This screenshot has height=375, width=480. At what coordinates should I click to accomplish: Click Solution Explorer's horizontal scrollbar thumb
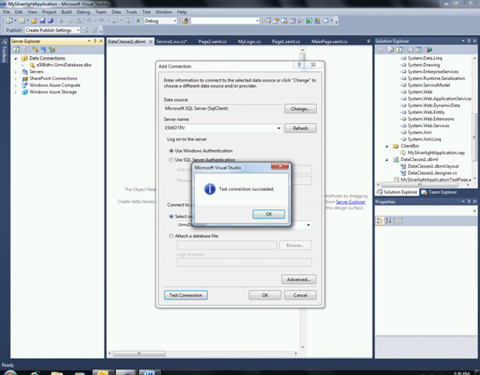[420, 185]
